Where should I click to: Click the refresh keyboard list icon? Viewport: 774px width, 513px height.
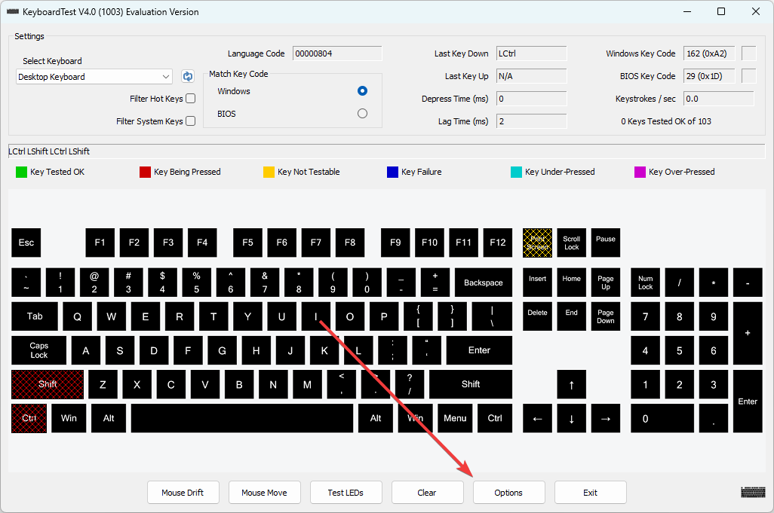[x=187, y=76]
